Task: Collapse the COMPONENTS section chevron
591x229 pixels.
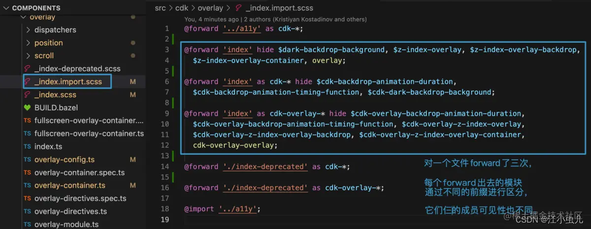Action: tap(6, 8)
